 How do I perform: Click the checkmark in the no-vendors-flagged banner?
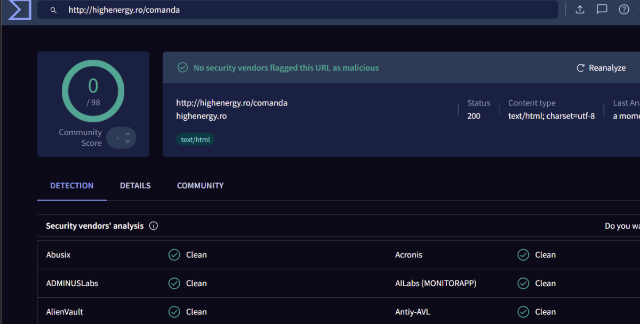coord(182,68)
